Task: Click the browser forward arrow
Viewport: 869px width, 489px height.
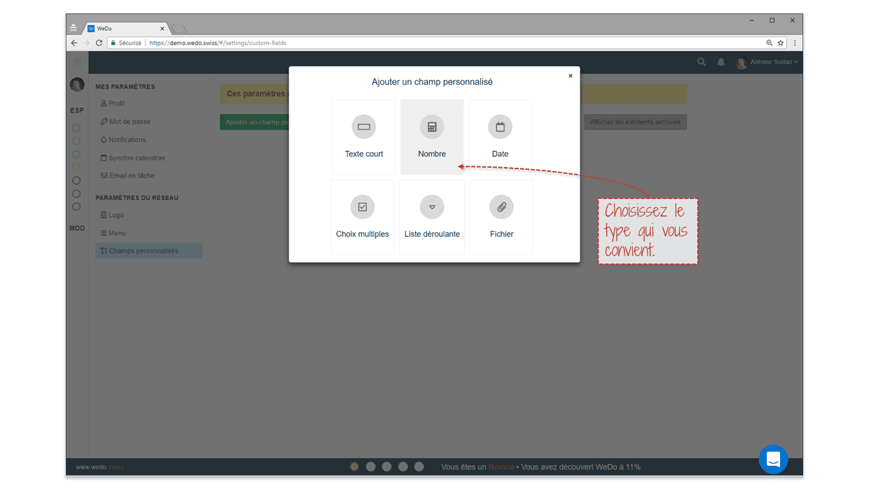Action: (x=86, y=43)
